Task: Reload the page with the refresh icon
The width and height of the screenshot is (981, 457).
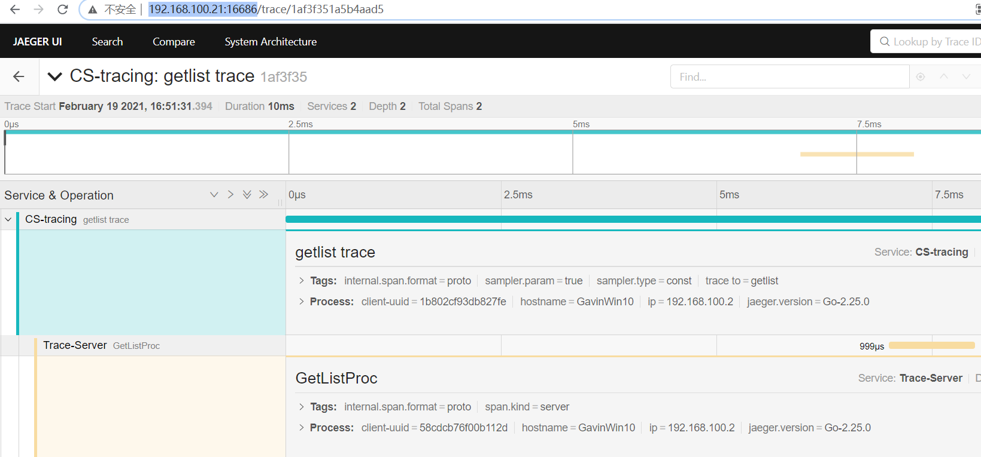Action: pos(62,10)
